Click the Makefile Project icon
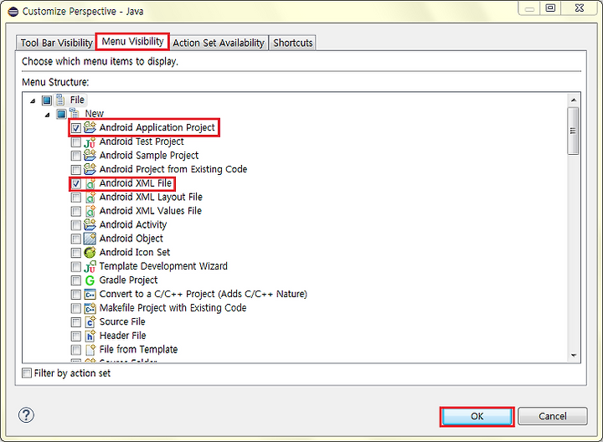 pos(90,308)
